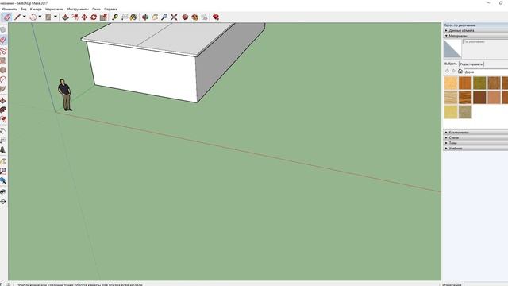Select the Tape Measure tool
The image size is (508, 286).
coord(114,17)
